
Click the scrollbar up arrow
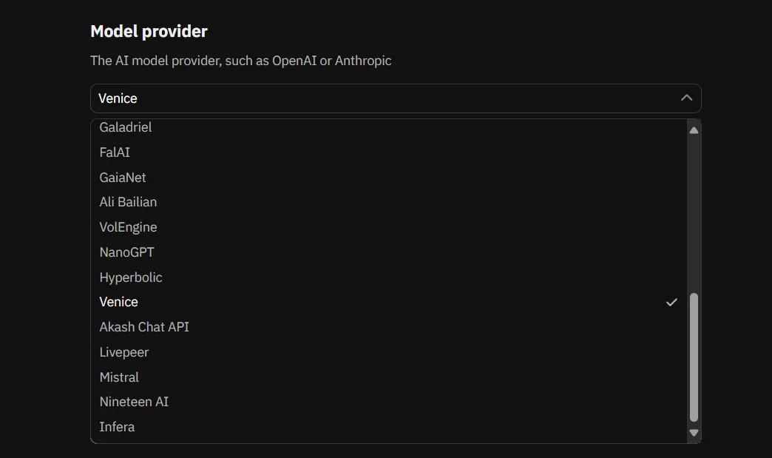pos(694,130)
